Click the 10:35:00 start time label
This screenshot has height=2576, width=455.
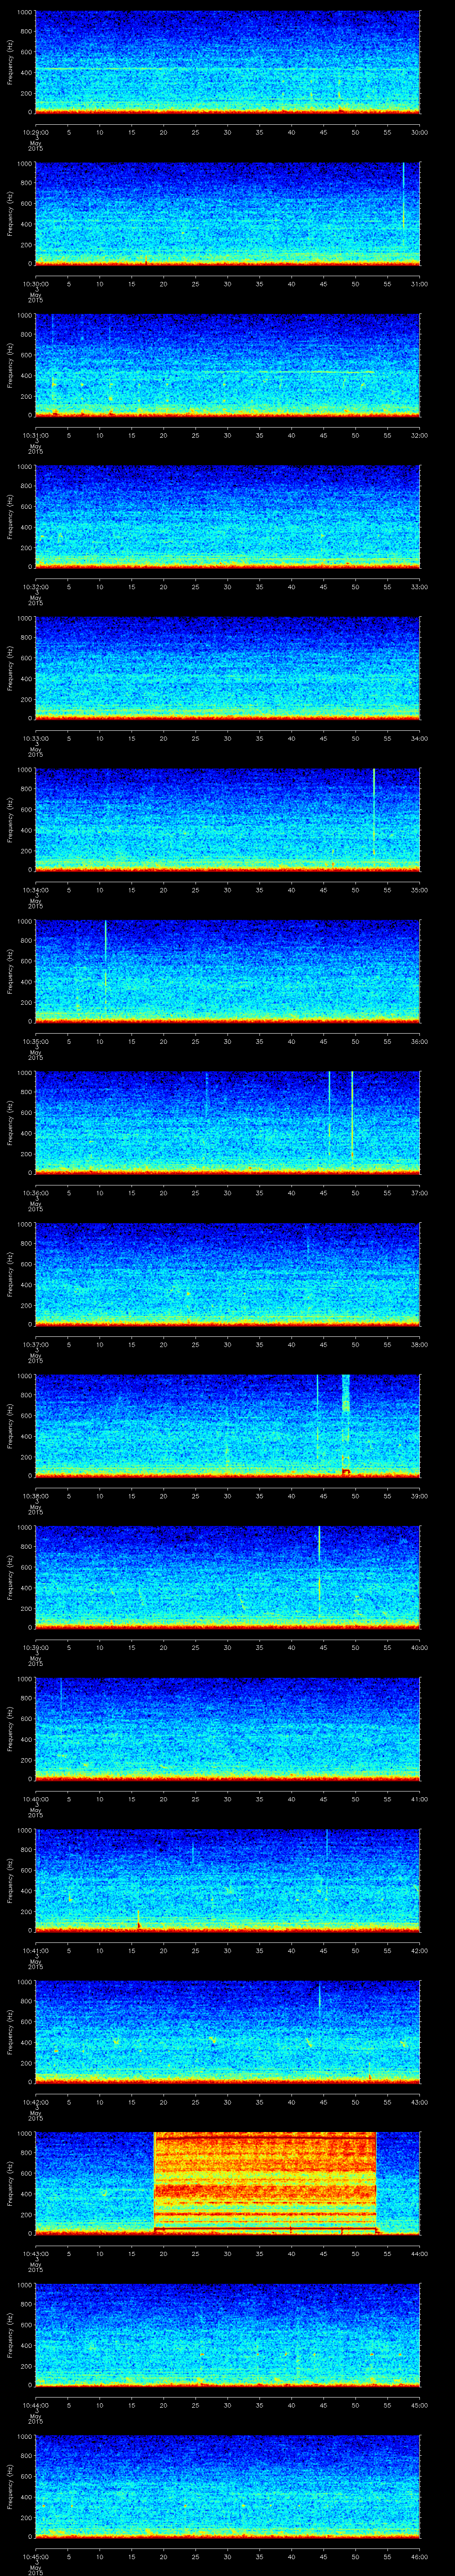(x=36, y=1041)
